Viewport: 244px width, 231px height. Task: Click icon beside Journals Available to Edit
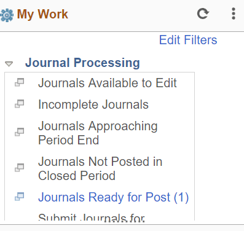point(19,82)
